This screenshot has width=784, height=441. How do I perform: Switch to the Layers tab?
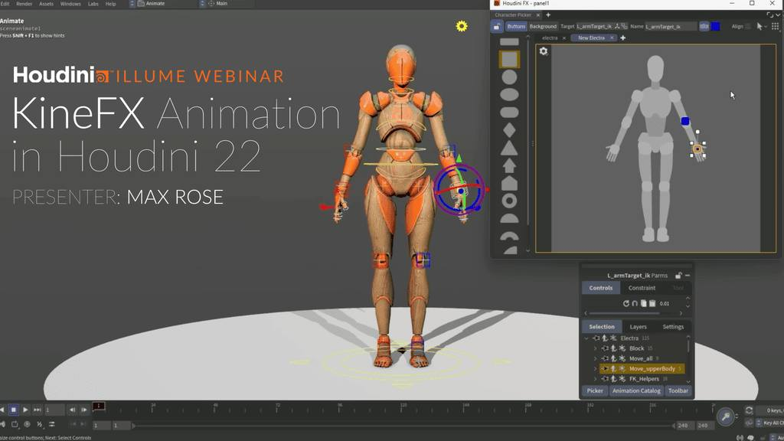point(638,327)
